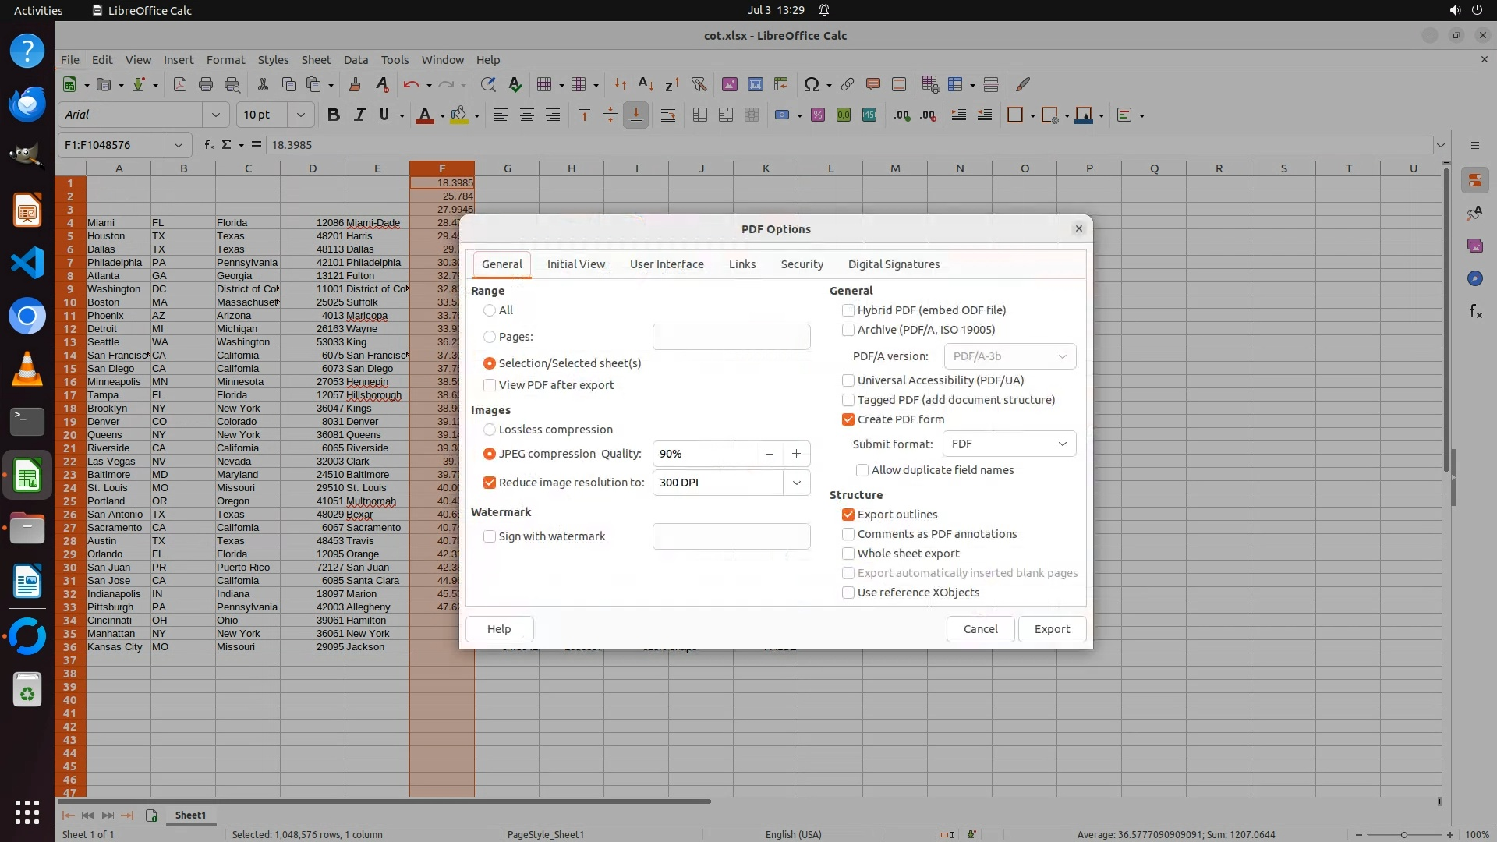Click the Italic formatting icon

[x=359, y=115]
